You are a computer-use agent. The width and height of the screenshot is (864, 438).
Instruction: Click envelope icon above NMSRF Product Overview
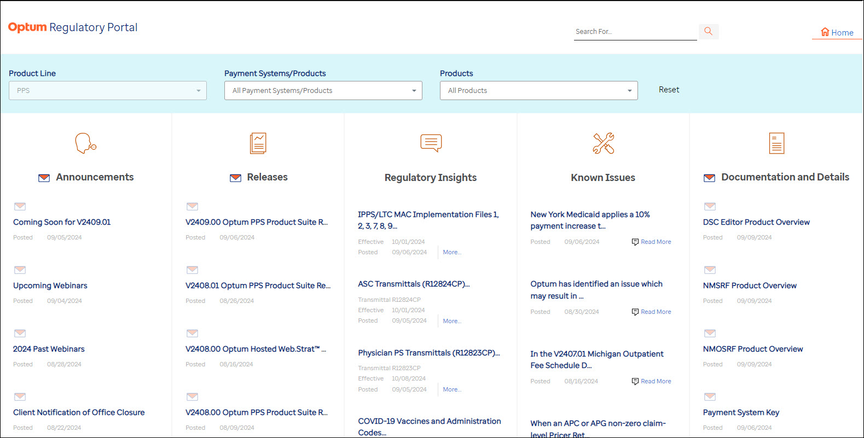tap(710, 270)
